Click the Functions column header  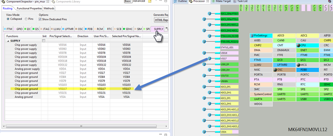(23, 36)
